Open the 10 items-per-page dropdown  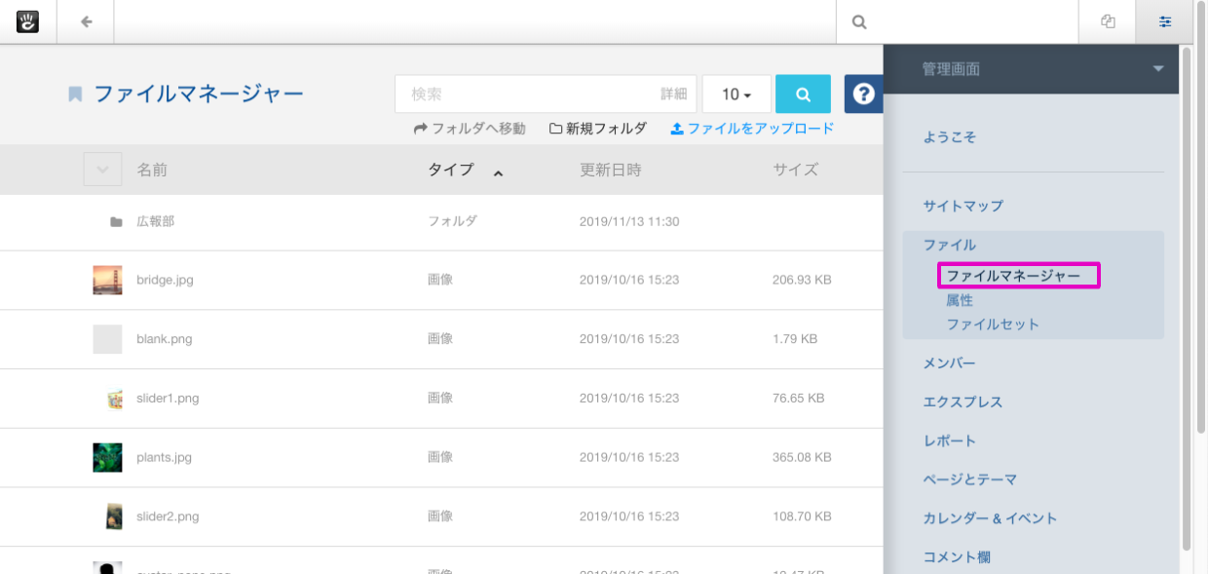click(x=736, y=95)
